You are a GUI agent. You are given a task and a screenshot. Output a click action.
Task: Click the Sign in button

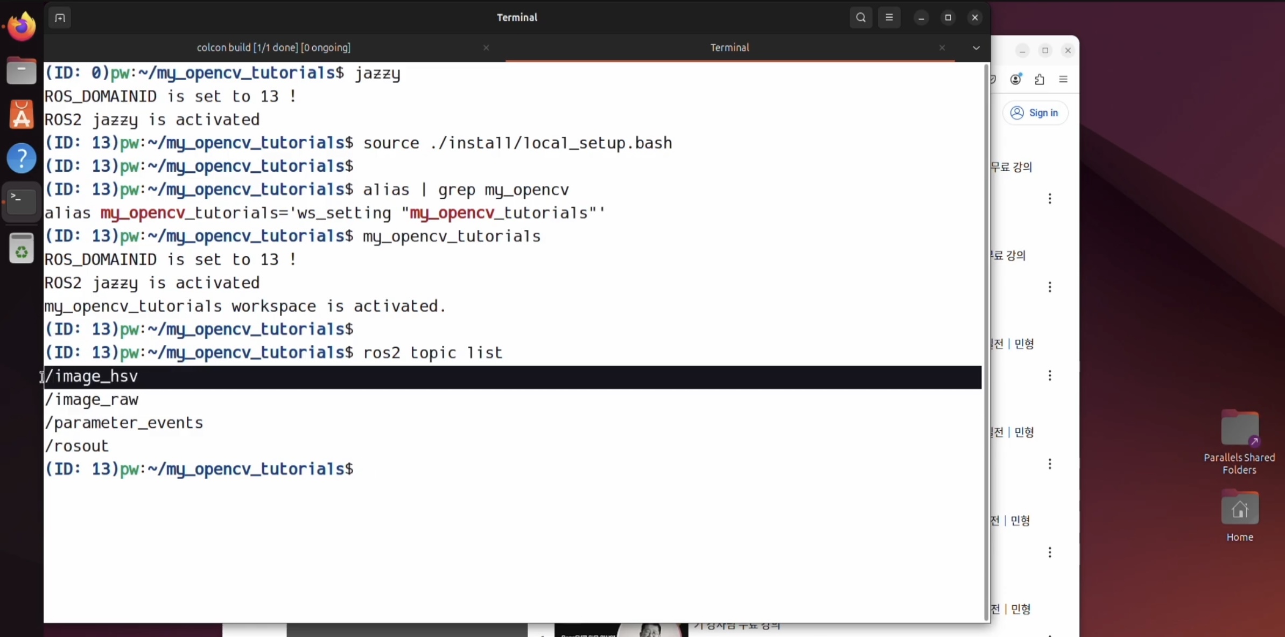click(1035, 113)
